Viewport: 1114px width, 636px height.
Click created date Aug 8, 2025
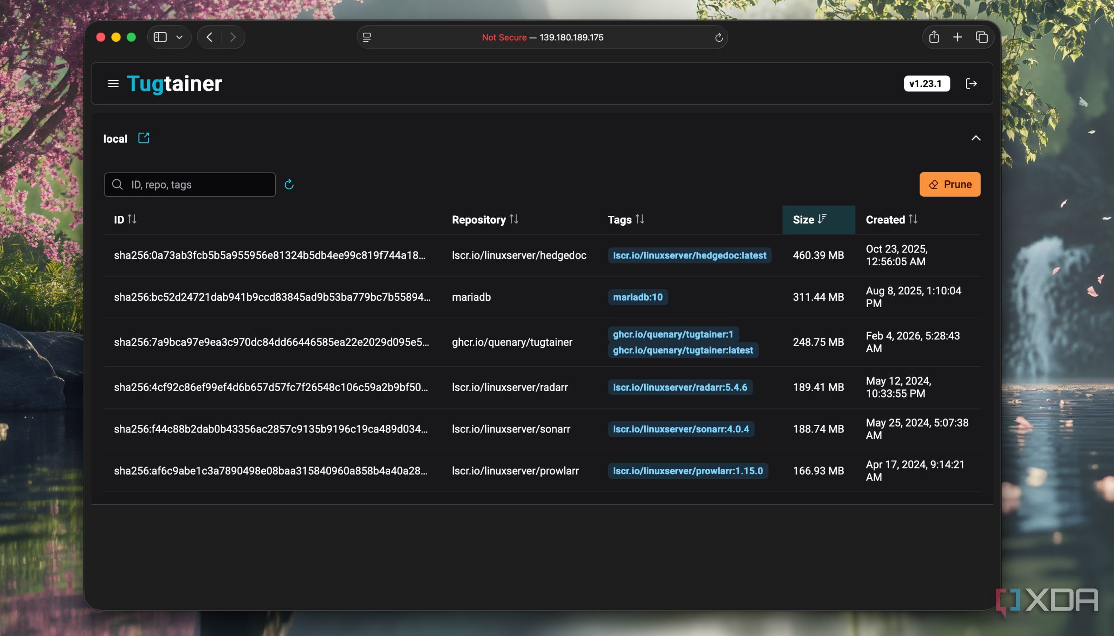pos(913,297)
